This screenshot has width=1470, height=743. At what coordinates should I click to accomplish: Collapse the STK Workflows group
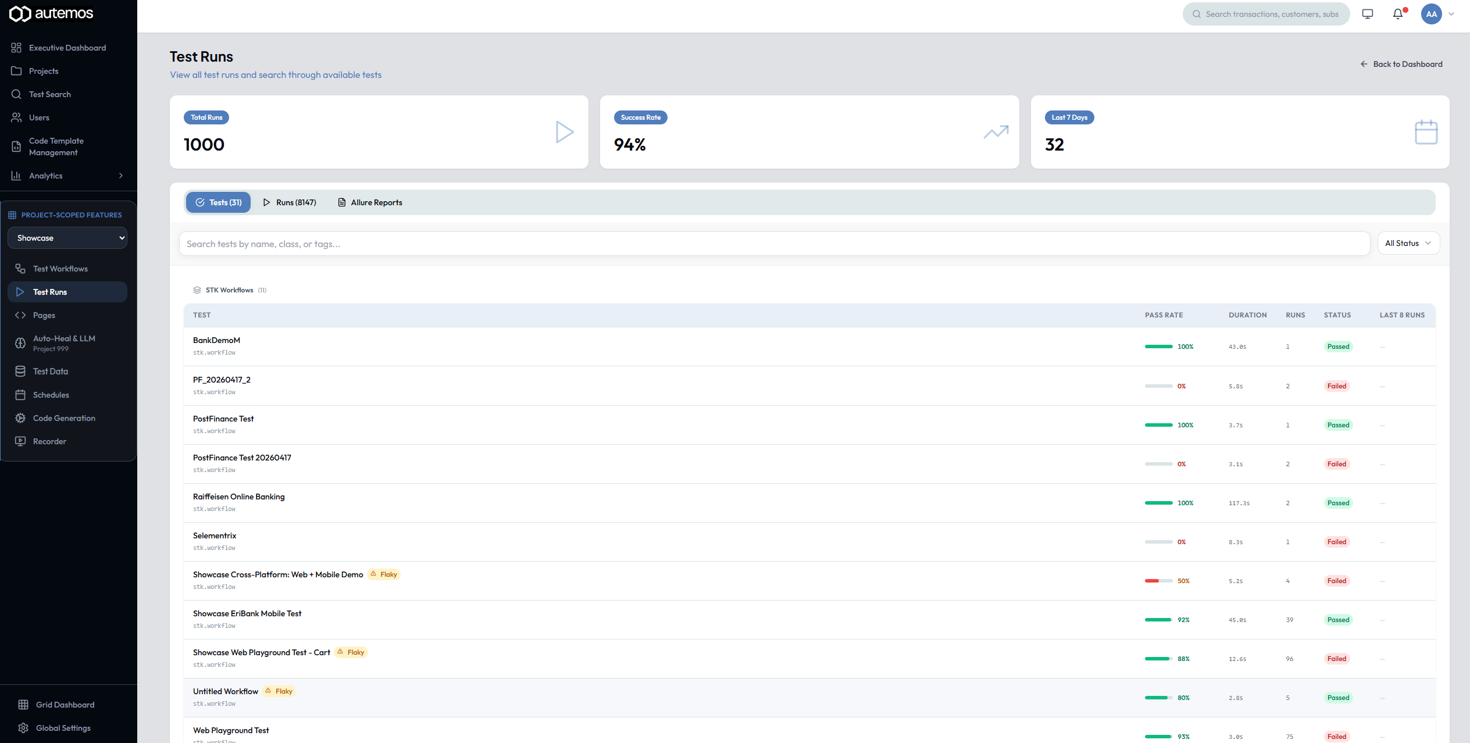pos(230,290)
